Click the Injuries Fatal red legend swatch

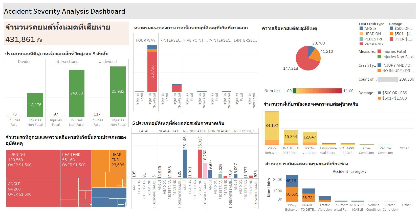click(x=379, y=51)
